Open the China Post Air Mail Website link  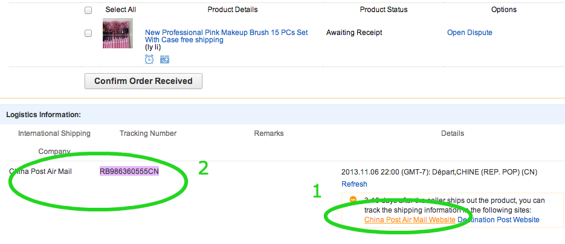(x=410, y=219)
